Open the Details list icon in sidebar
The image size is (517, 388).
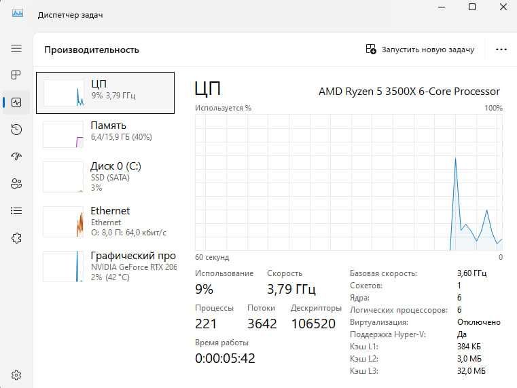tap(16, 211)
